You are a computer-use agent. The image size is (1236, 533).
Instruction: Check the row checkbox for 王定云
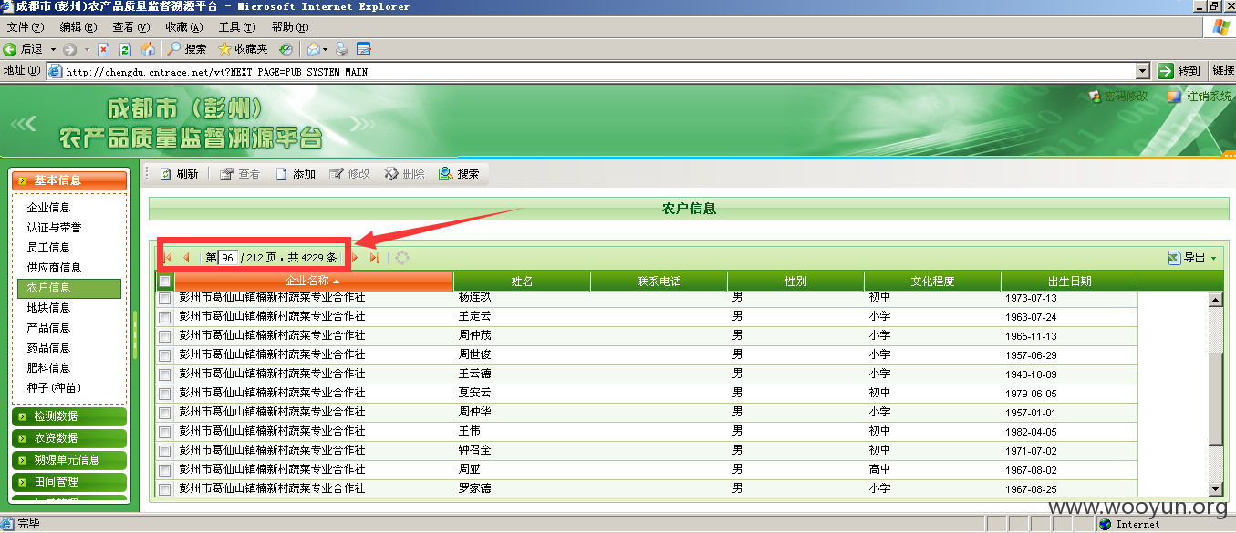pyautogui.click(x=164, y=317)
